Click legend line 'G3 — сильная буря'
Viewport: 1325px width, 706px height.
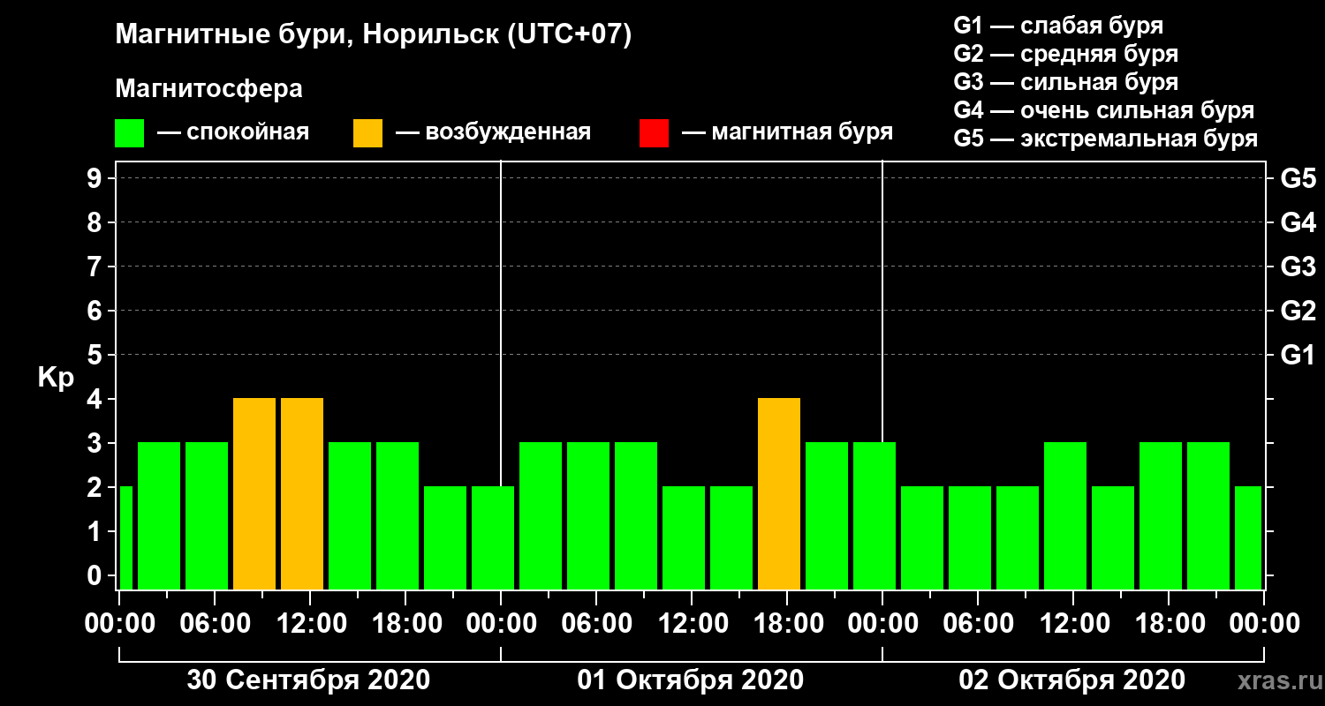[x=1065, y=82]
